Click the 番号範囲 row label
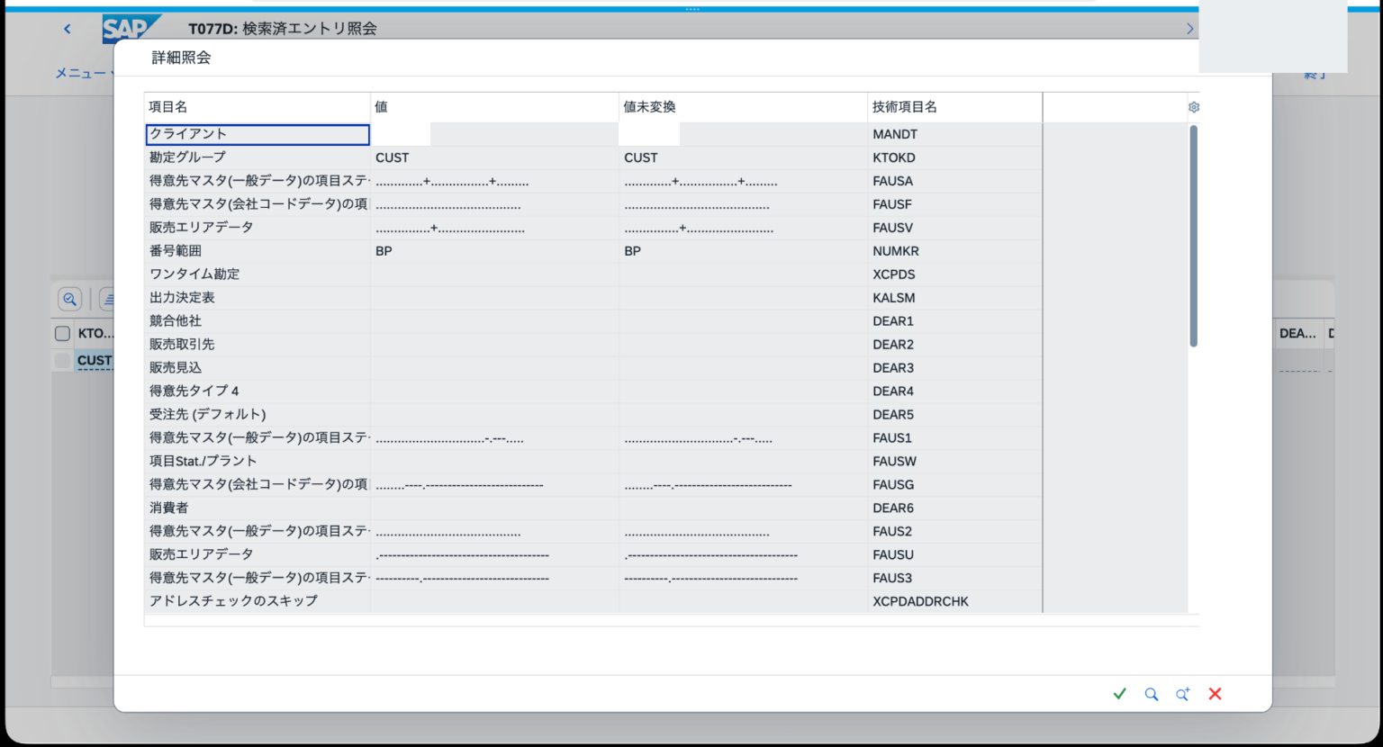Viewport: 1383px width, 747px height. (176, 251)
